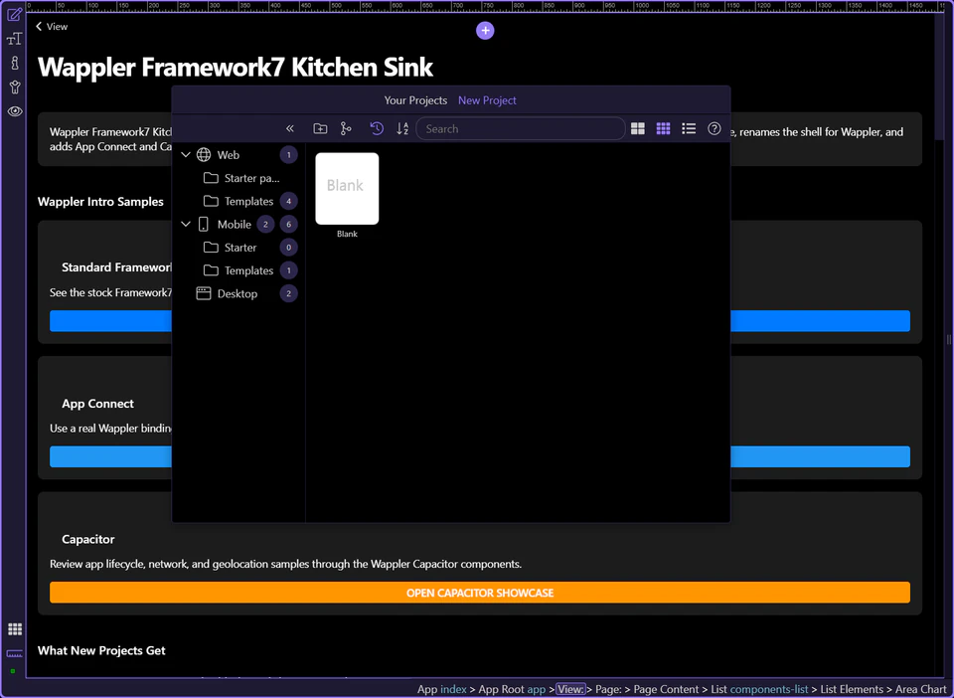Switch to list view layout
Screen dimensions: 954x698
[x=689, y=128]
